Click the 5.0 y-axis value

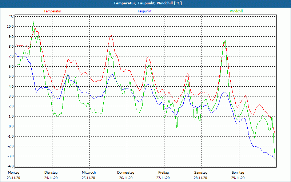pyautogui.click(x=11, y=76)
